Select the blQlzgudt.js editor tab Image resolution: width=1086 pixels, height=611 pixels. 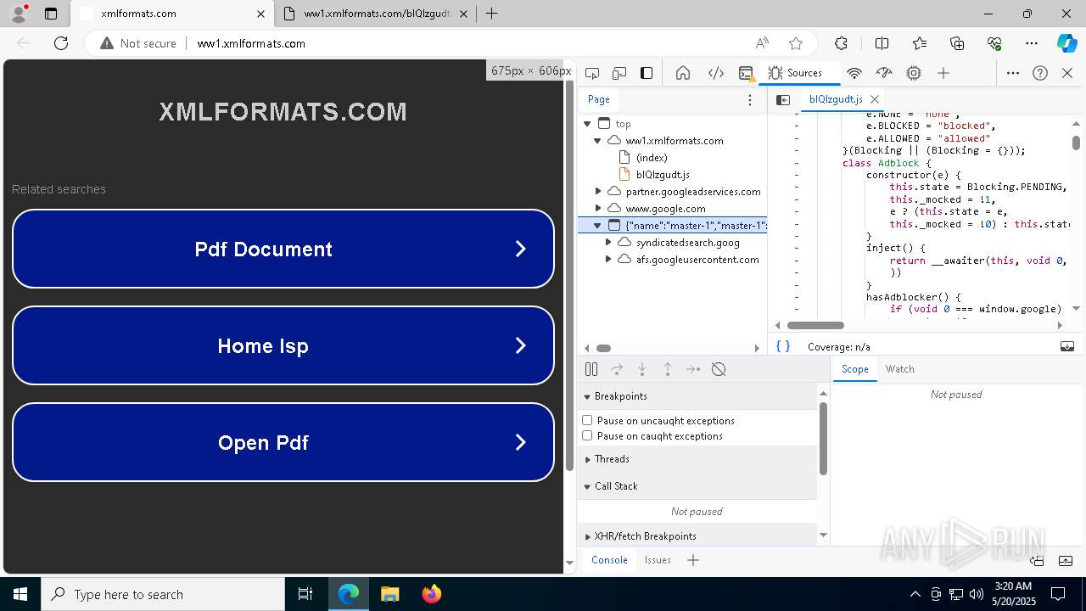pyautogui.click(x=836, y=99)
